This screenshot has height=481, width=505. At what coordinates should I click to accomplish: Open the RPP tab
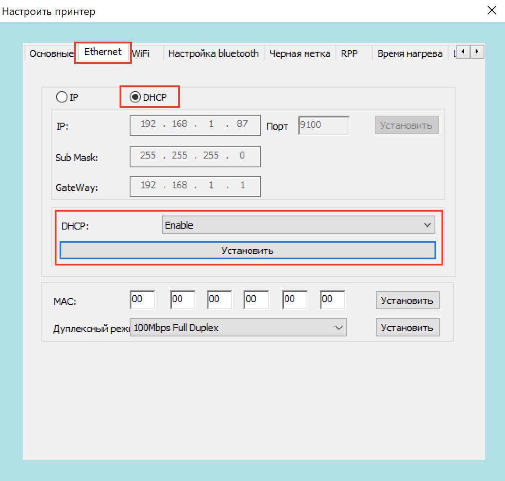[349, 54]
